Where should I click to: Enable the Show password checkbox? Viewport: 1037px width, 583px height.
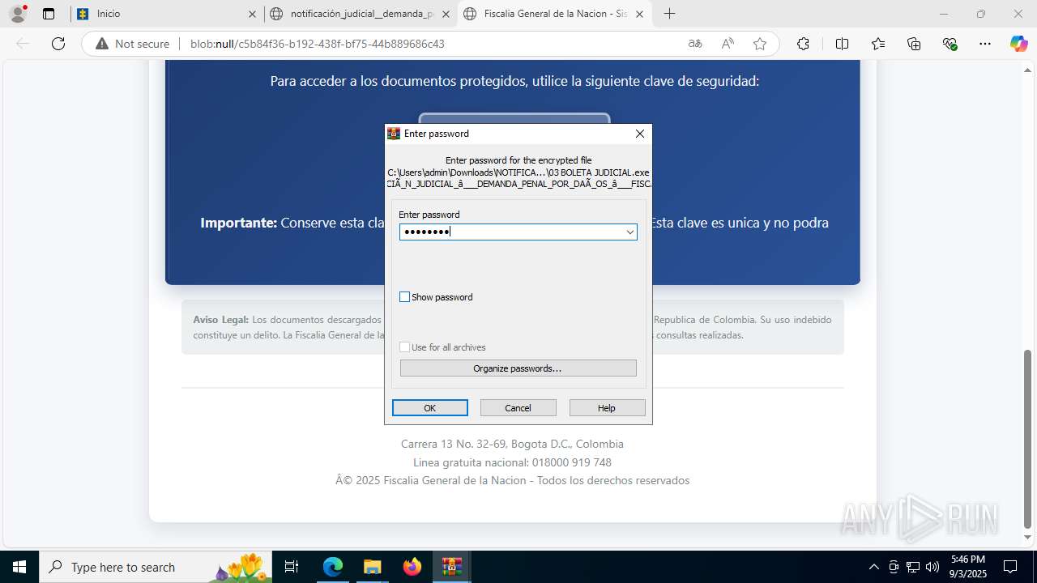click(405, 297)
